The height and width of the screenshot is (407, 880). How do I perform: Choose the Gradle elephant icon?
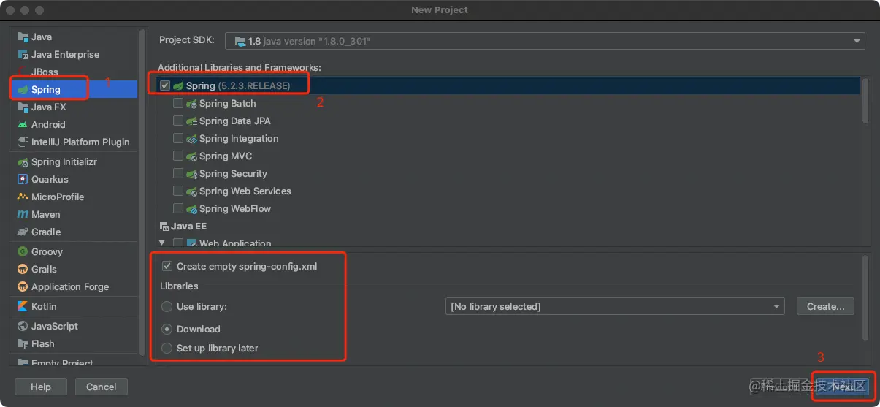[x=23, y=232]
